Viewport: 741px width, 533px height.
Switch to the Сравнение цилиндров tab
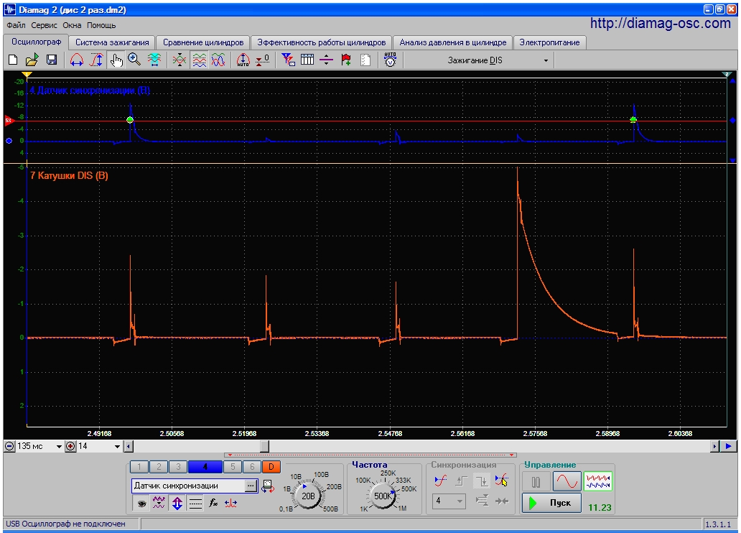point(203,42)
